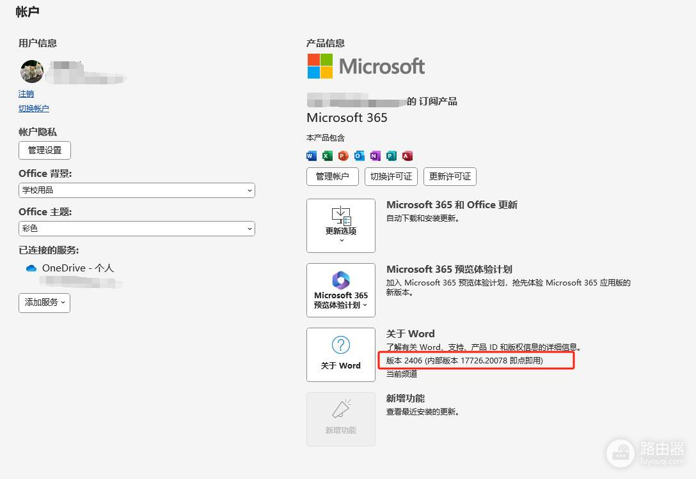Open Microsoft 365 预览体验计划 dropdown button
Viewport: 696px width, 479px height.
(341, 290)
